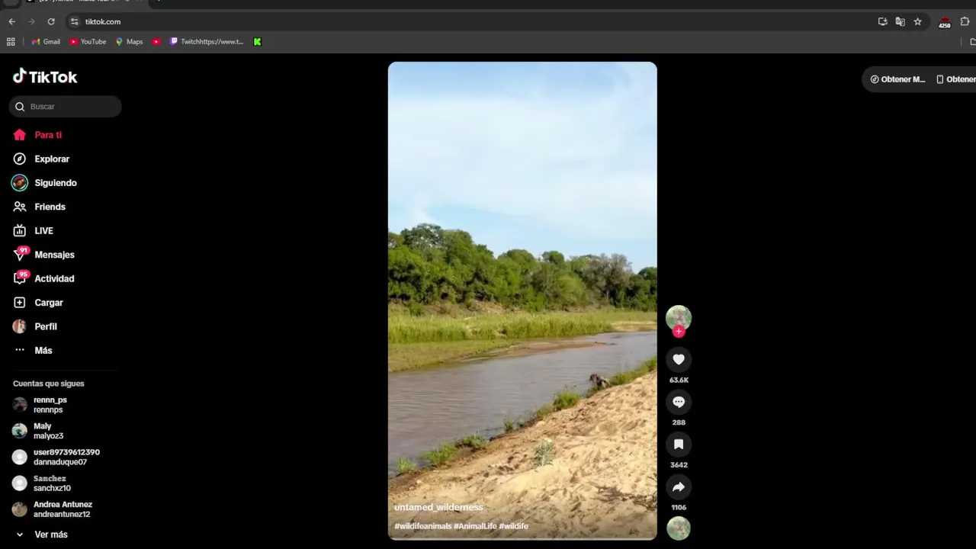Open the Explorar section

click(41, 159)
